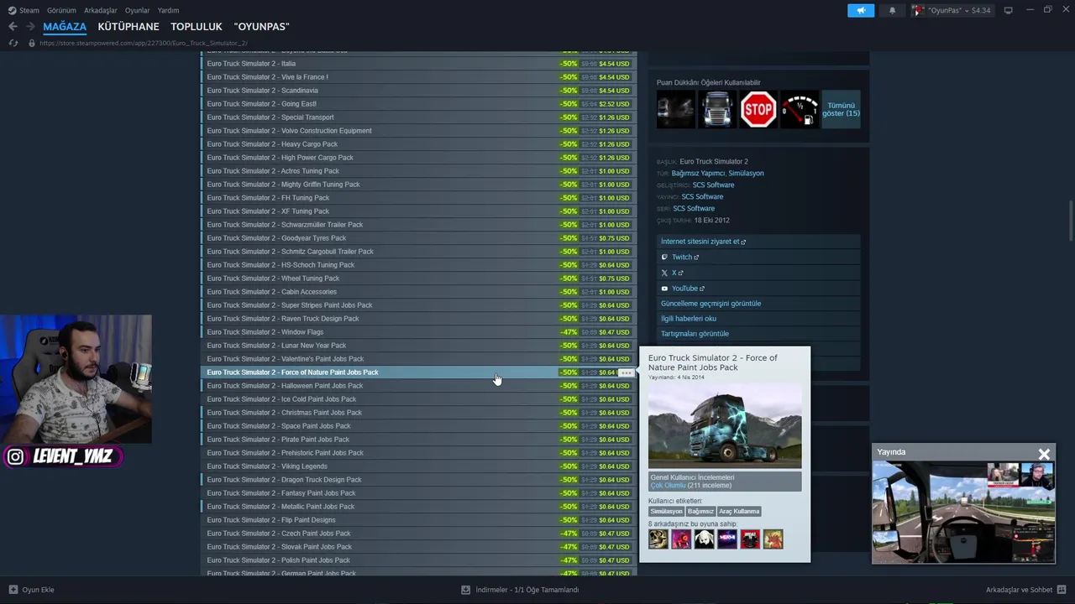
Task: Open the Flip Paint Designs row
Action: (x=418, y=520)
